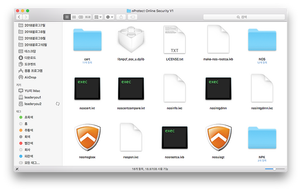Select the noscertcompare.ixt exec file
This screenshot has width=301, height=192.
tap(131, 88)
